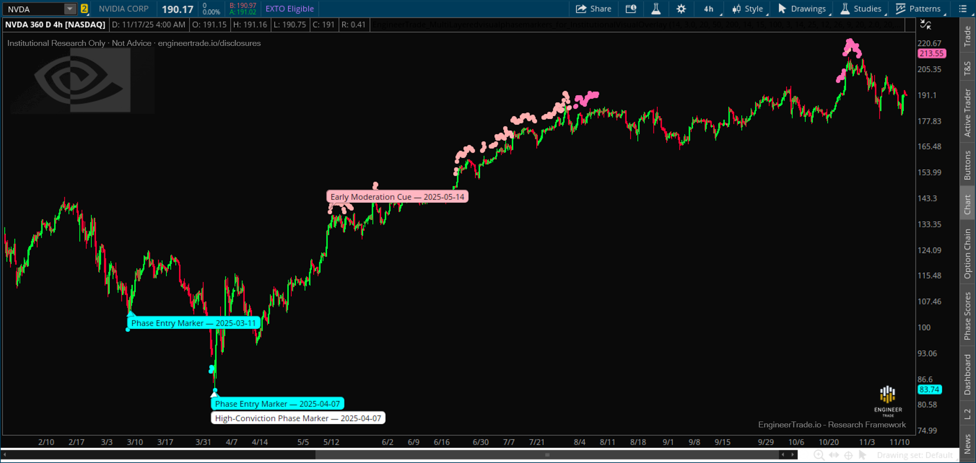This screenshot has width=976, height=463.
Task: Select the Phase Entry Marker 2025-04-07 label
Action: pyautogui.click(x=277, y=403)
